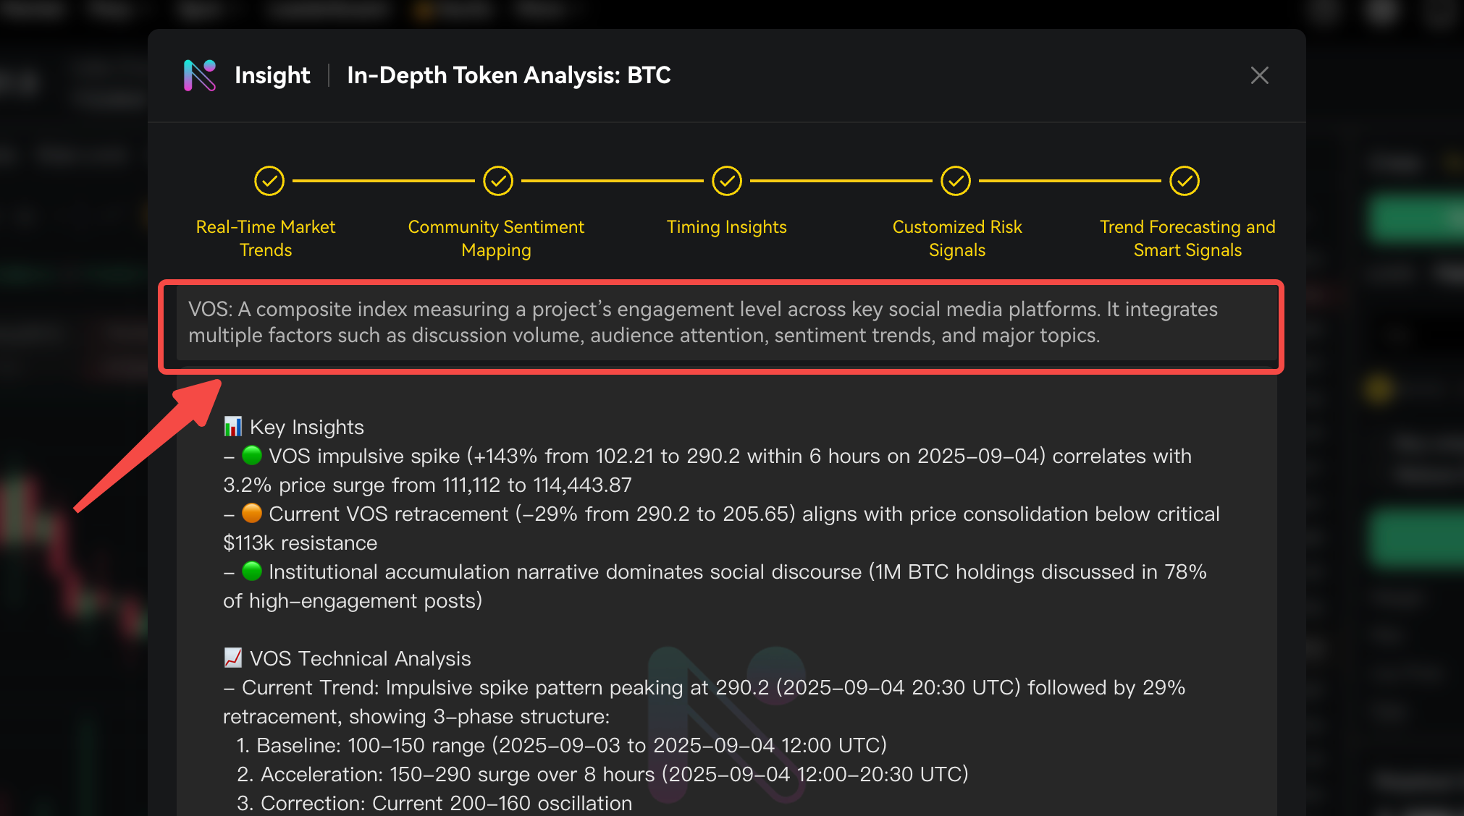Click Customized Risk Signals checkmark icon
Image resolution: width=1464 pixels, height=816 pixels.
pyautogui.click(x=955, y=181)
